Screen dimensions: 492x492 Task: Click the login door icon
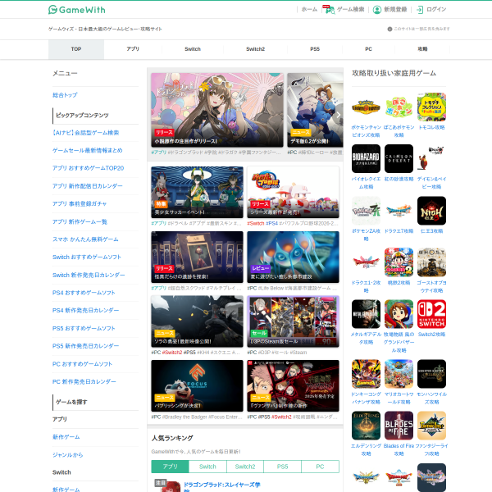(x=420, y=10)
